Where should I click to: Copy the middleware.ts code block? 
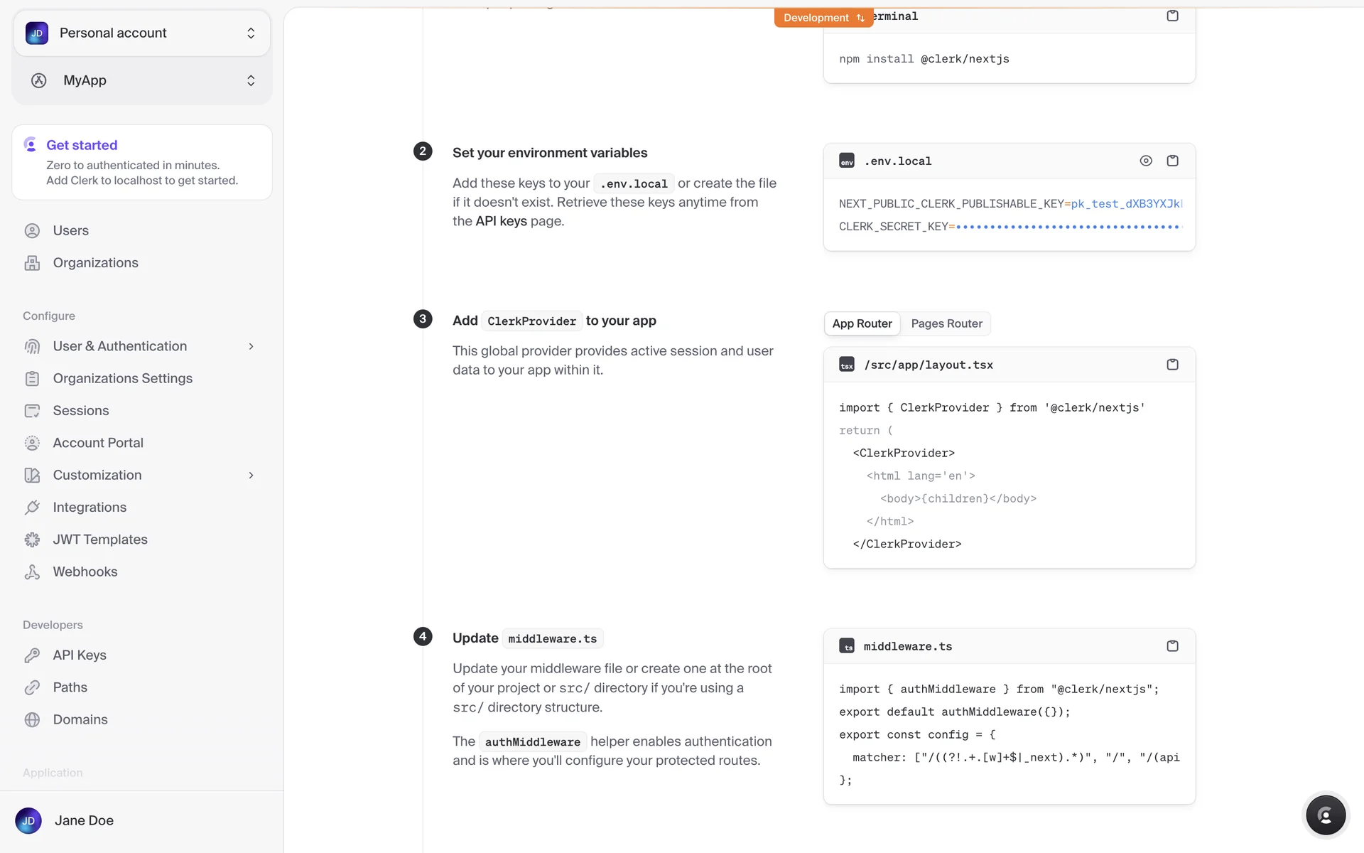point(1172,646)
